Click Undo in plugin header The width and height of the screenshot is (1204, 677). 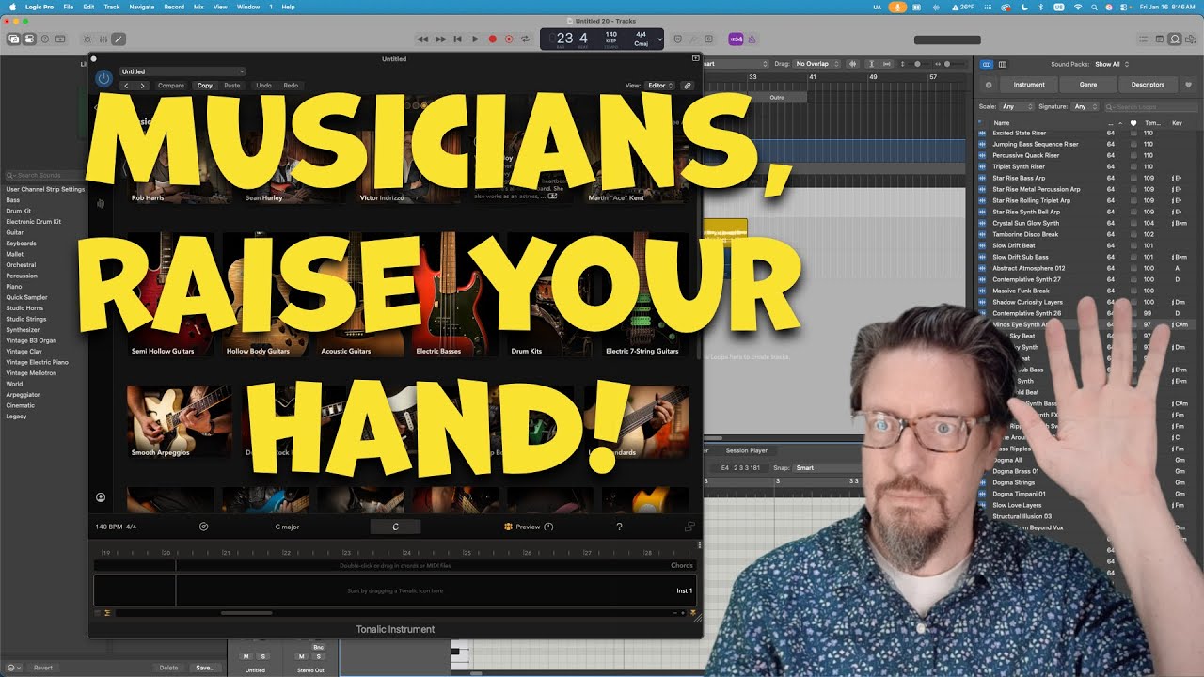264,86
